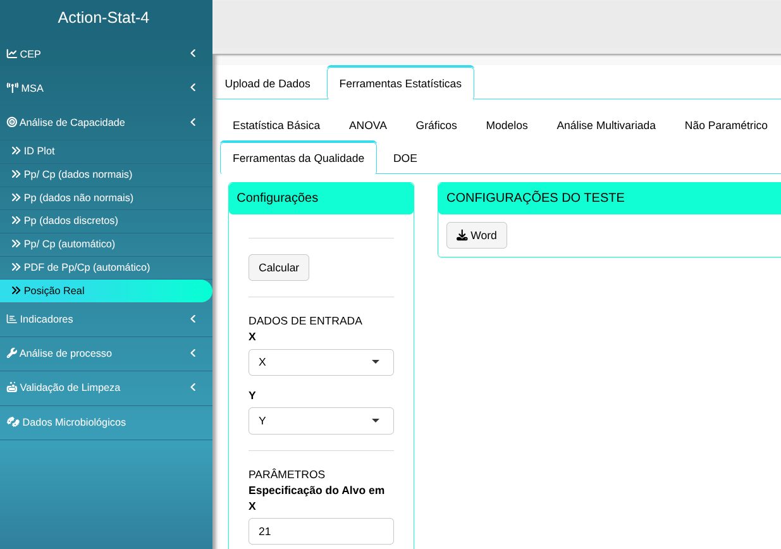Click the Análise de Capacidade target icon

[11, 122]
